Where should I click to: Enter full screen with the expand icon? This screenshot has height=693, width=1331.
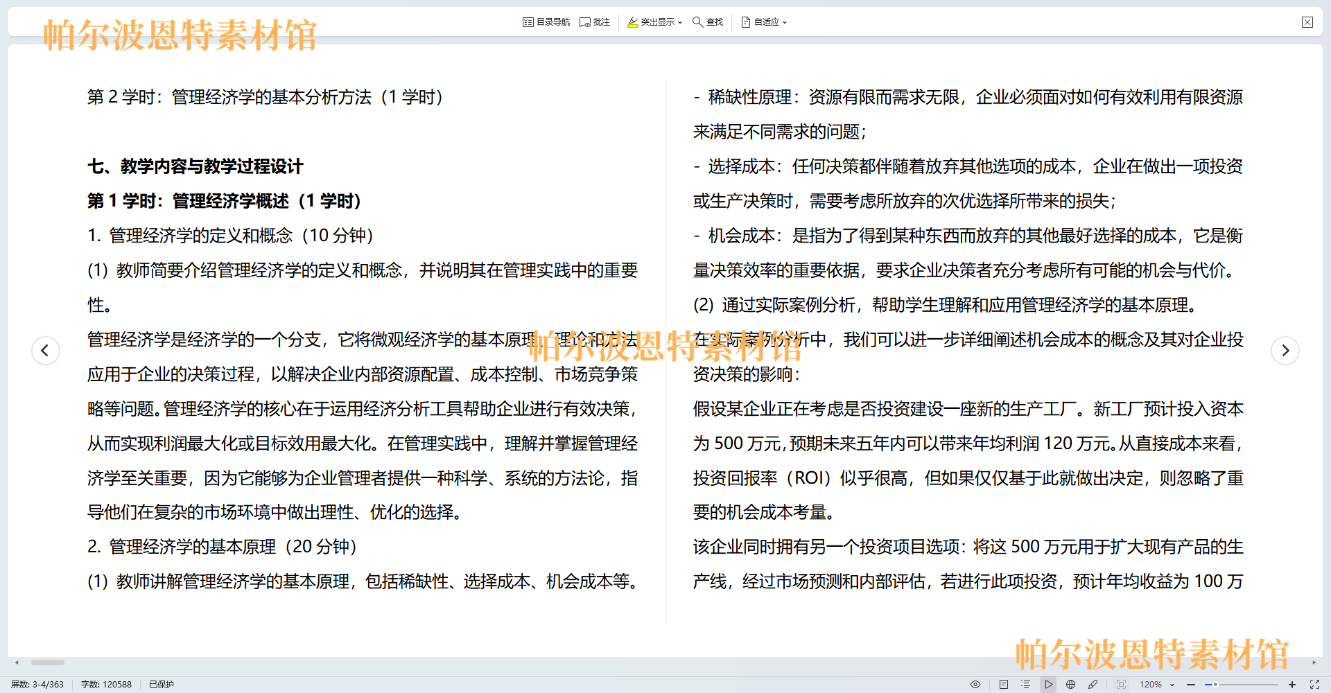(x=1314, y=684)
